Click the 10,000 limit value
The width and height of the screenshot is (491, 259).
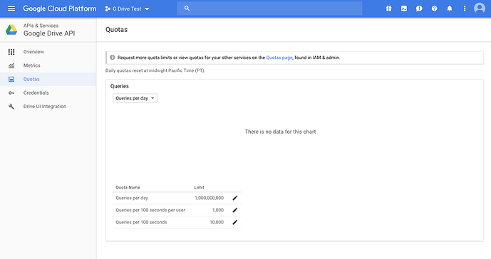pyautogui.click(x=217, y=223)
